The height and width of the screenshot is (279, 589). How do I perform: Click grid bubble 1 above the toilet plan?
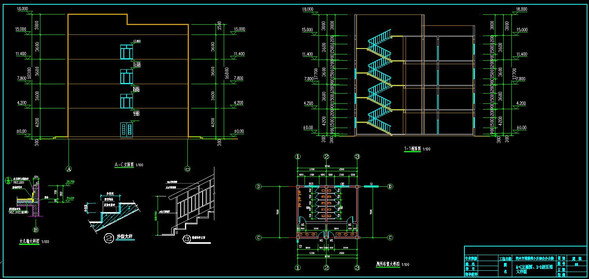[298, 157]
